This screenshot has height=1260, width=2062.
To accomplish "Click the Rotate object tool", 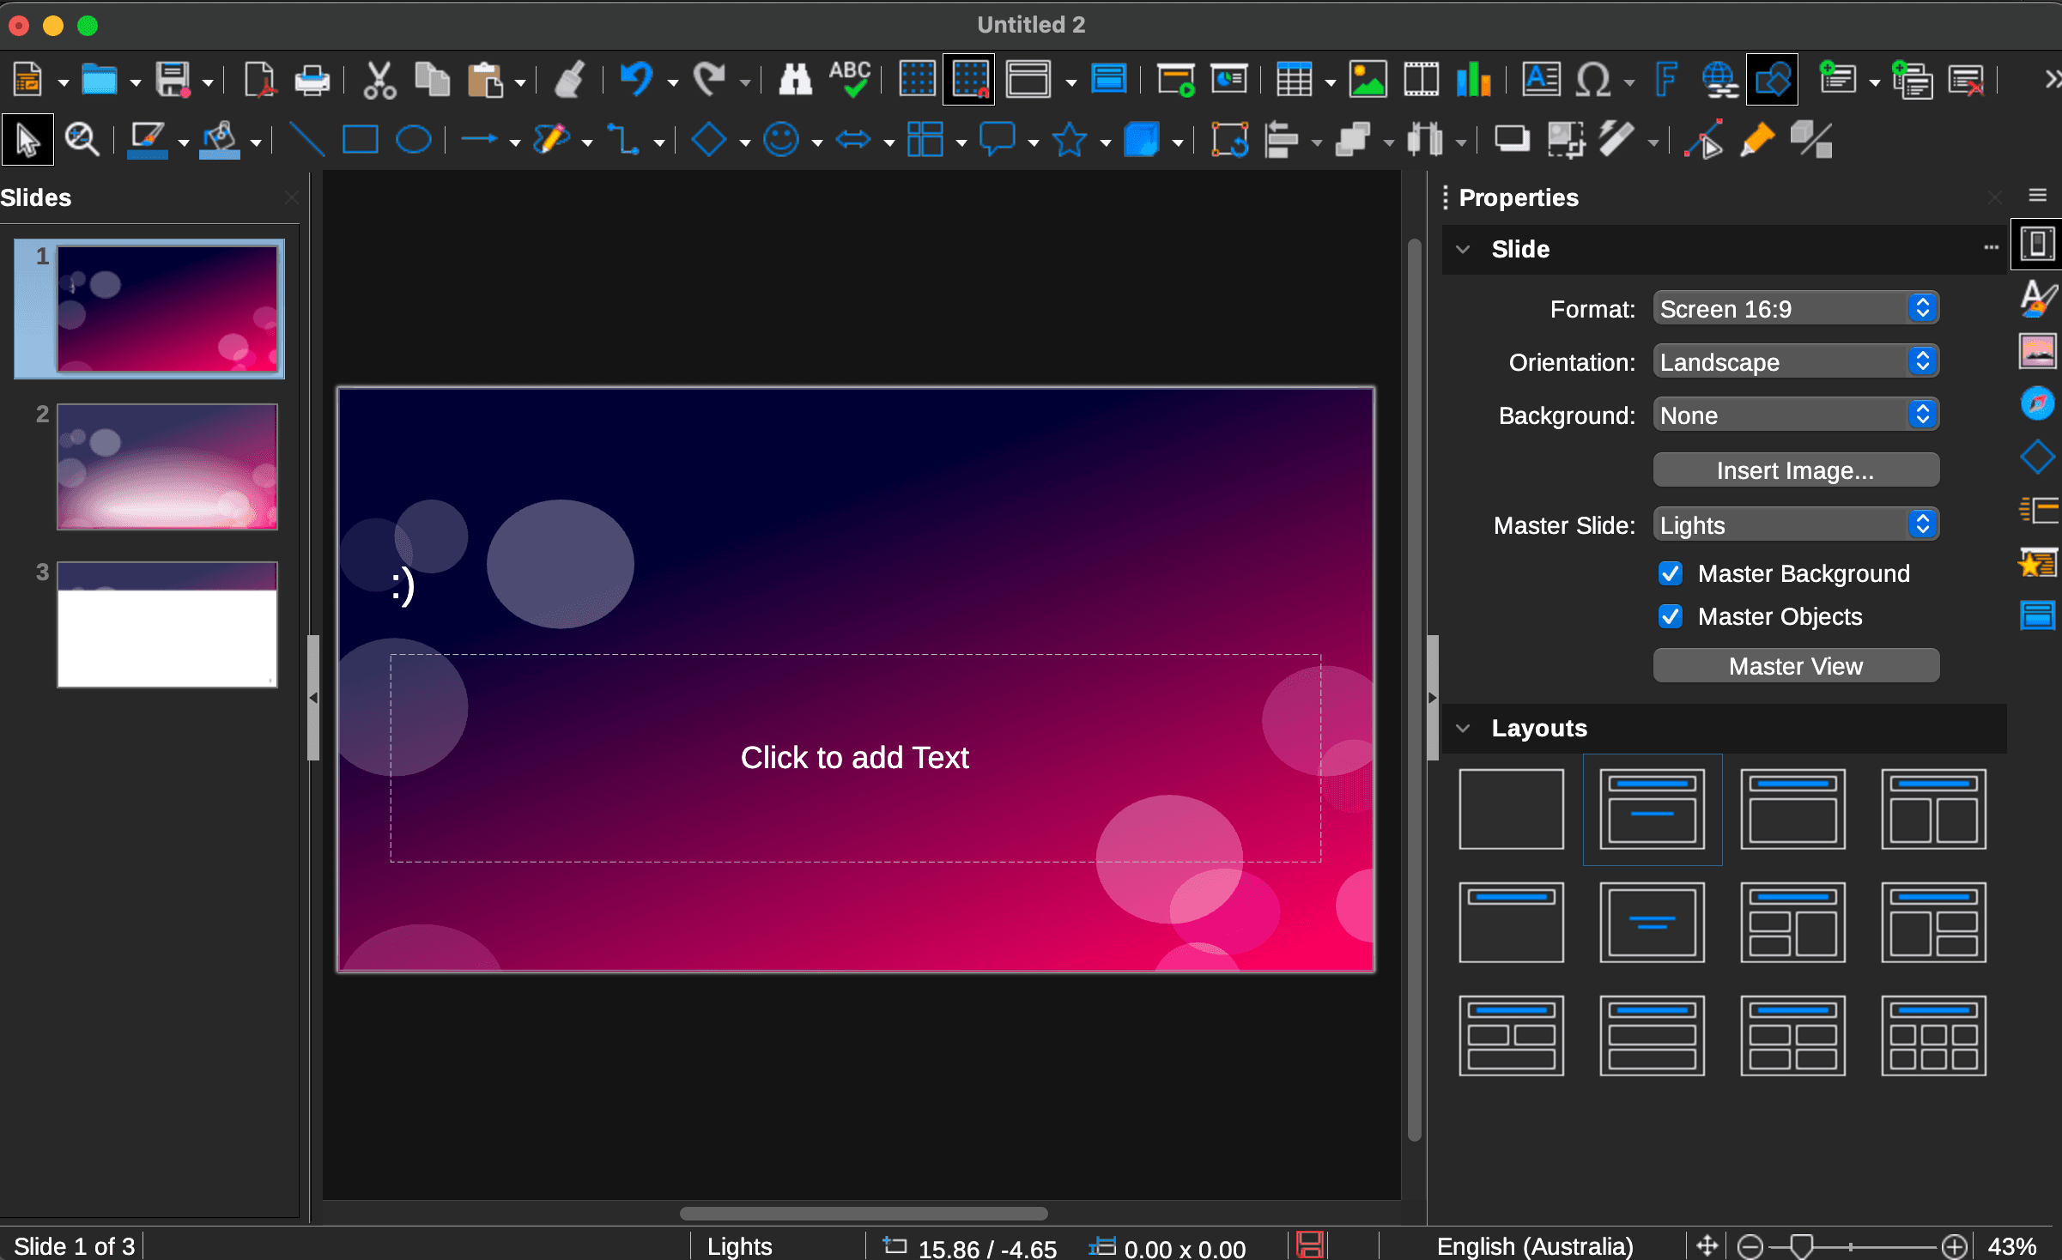I will pyautogui.click(x=1229, y=140).
